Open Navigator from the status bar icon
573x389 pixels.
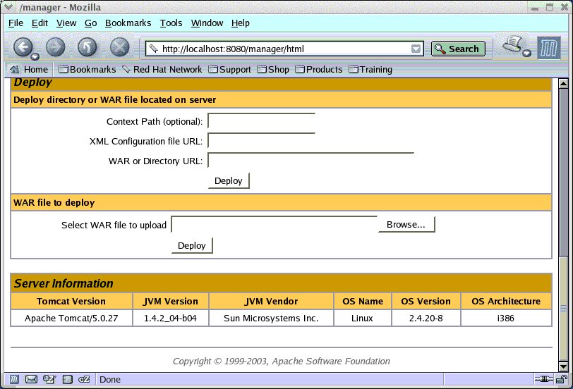pyautogui.click(x=14, y=380)
